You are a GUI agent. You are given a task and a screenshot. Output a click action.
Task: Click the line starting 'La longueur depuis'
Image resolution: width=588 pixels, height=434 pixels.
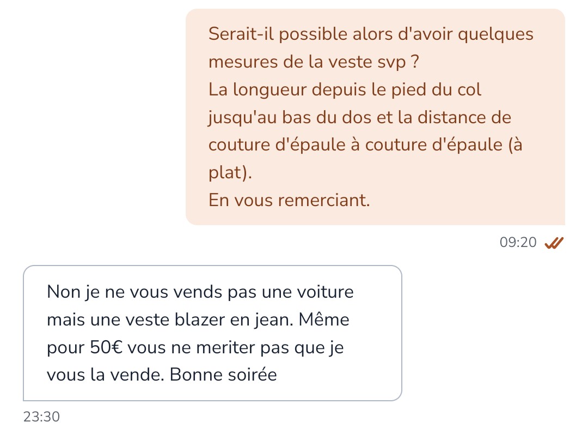pos(345,90)
